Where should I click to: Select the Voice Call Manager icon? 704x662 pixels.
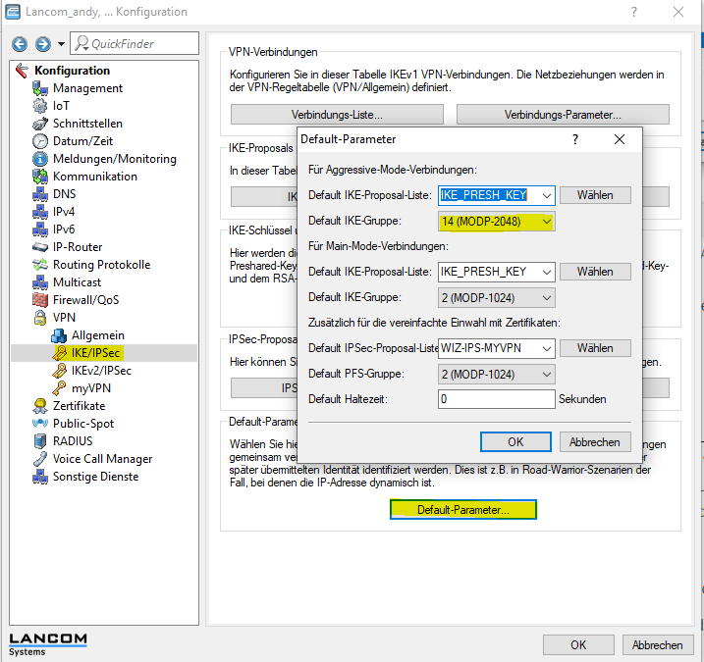click(x=40, y=459)
